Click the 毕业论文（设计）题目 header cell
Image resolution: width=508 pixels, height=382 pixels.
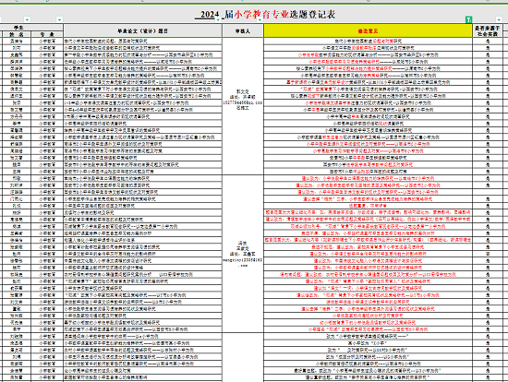[x=143, y=30]
